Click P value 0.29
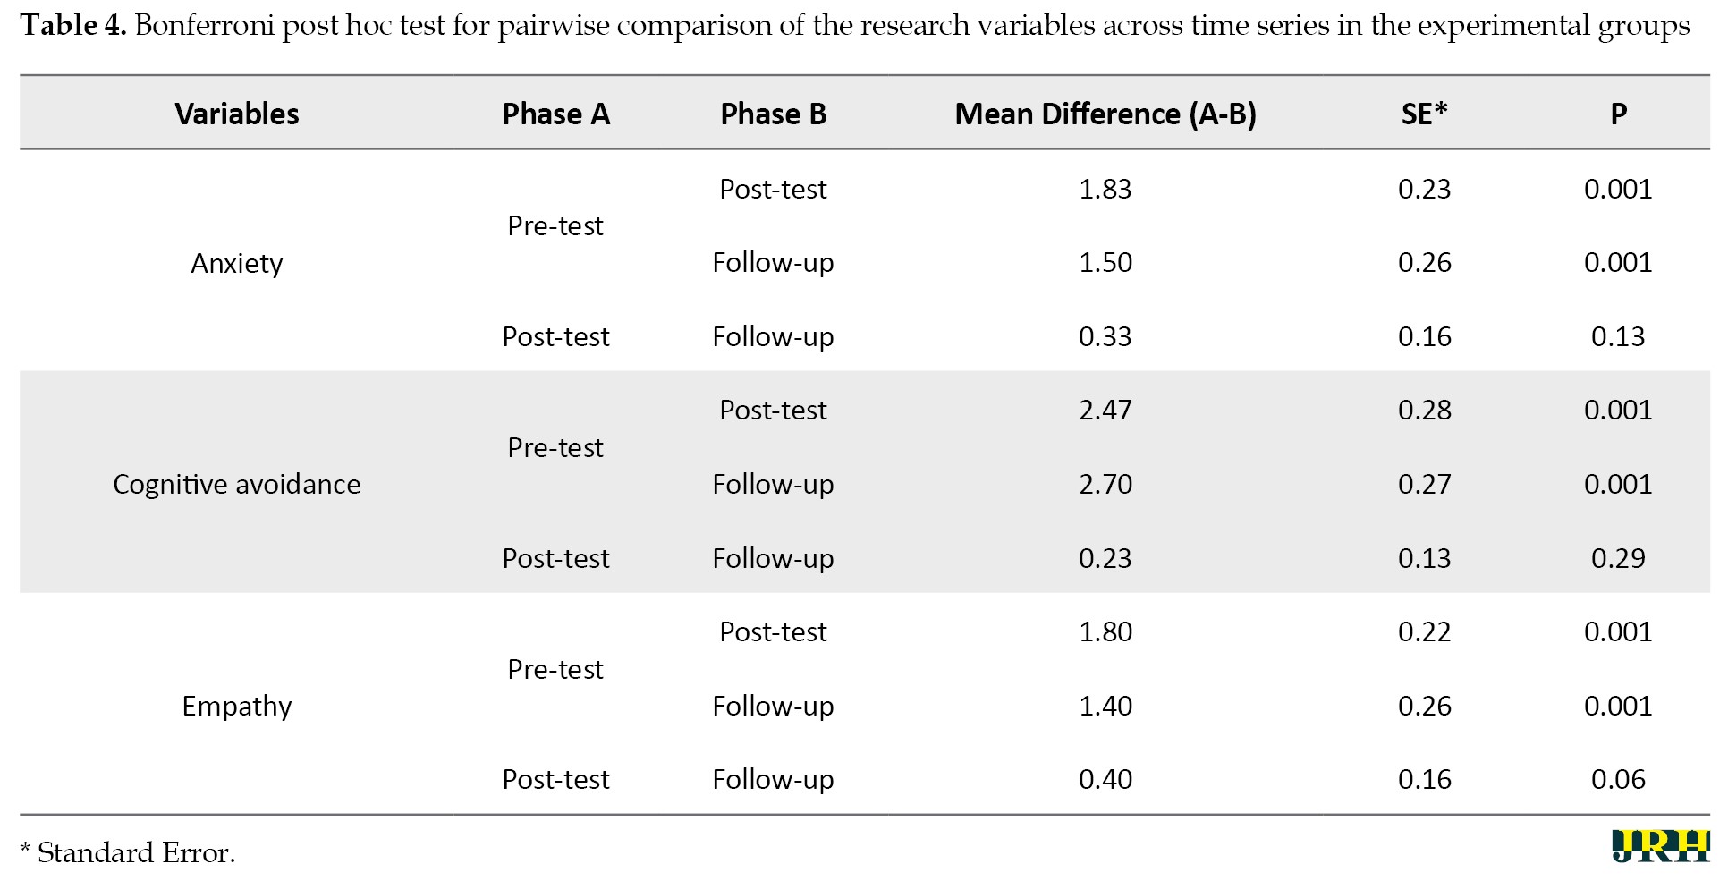 [1618, 558]
